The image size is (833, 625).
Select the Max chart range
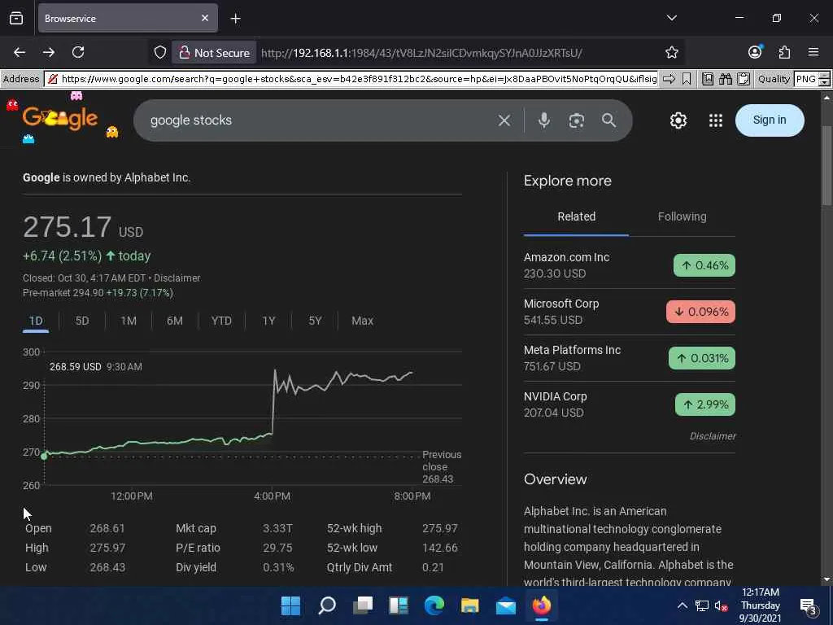pyautogui.click(x=362, y=321)
